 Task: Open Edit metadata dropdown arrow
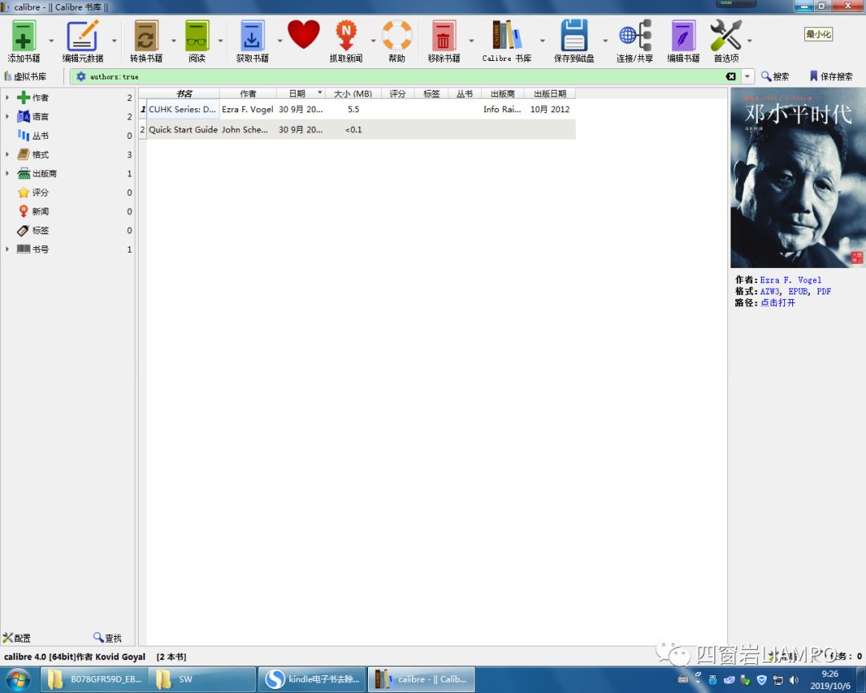(x=115, y=40)
